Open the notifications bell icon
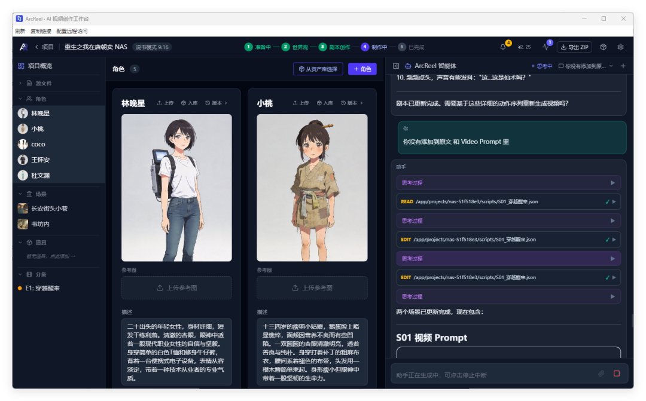Image resolution: width=646 pixels, height=401 pixels. [x=502, y=47]
